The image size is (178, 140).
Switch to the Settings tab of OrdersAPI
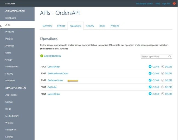61,26
